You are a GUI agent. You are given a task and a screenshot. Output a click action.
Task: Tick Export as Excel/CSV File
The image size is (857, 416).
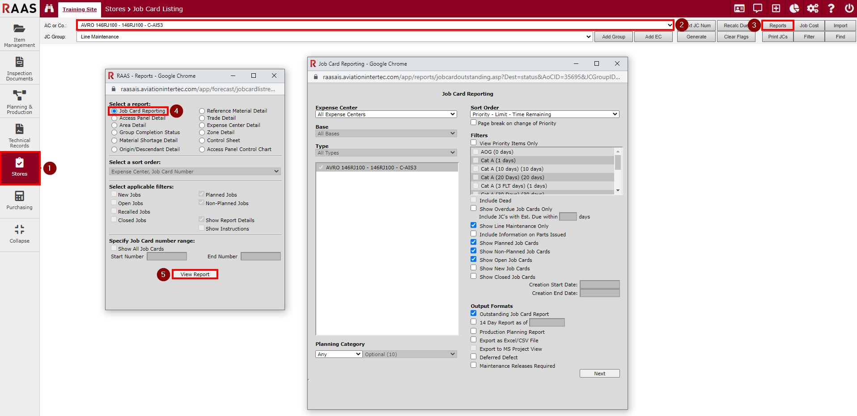[474, 340]
